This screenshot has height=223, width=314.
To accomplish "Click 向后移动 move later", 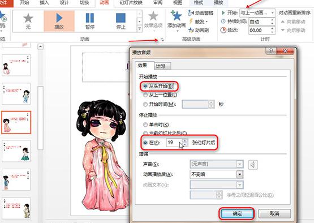I will pos(293,30).
